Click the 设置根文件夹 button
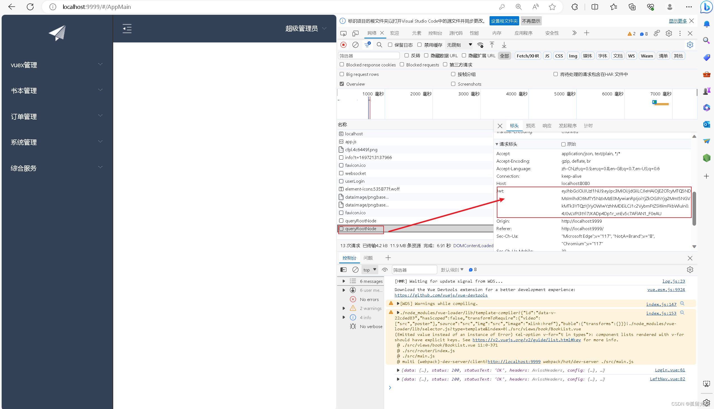714x409 pixels. click(504, 21)
